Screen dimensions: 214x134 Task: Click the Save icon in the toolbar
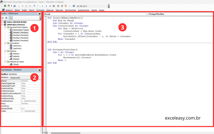point(14,6)
